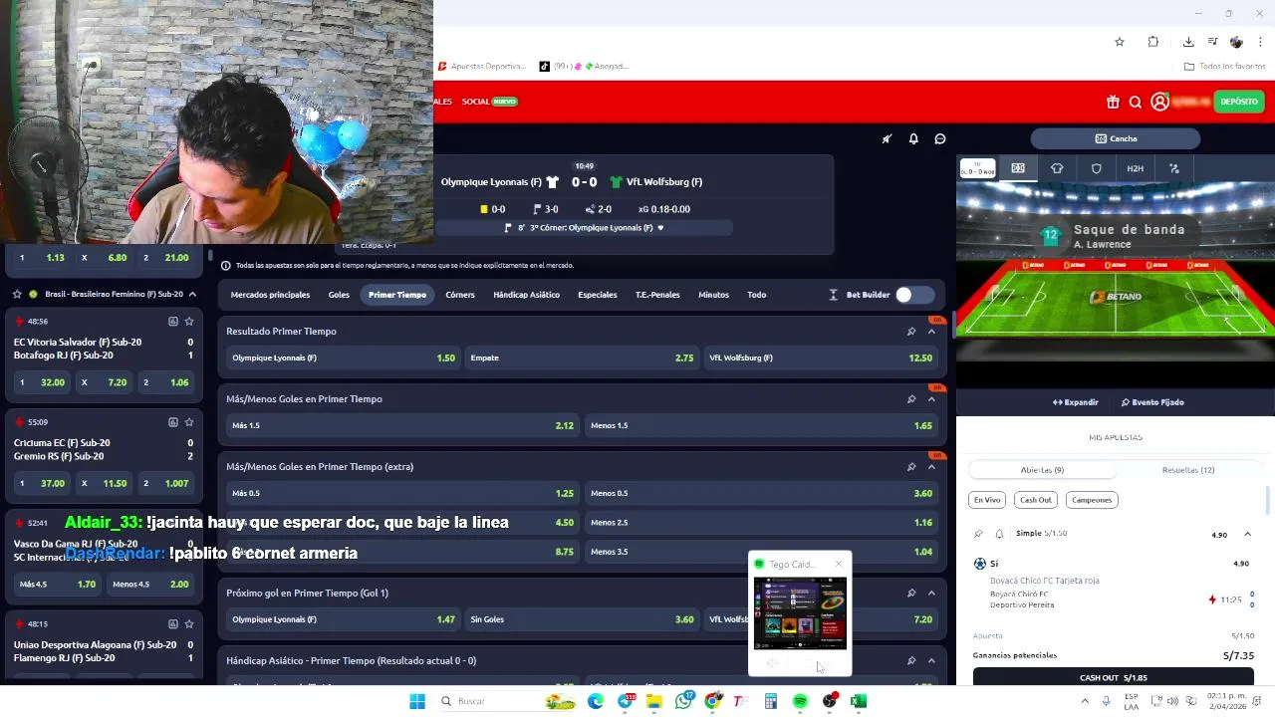This screenshot has height=717, width=1275.
Task: Click the CASH OUT S/1.85 button
Action: (x=1114, y=677)
